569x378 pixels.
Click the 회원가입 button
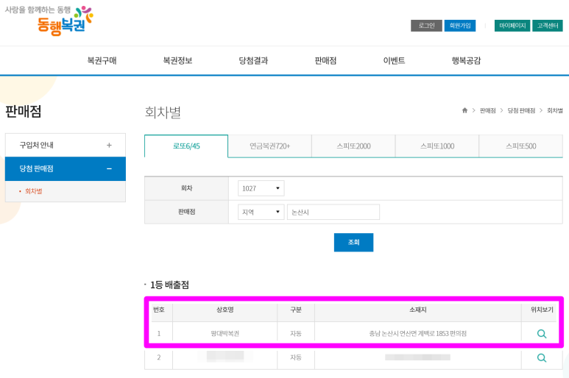tap(460, 26)
